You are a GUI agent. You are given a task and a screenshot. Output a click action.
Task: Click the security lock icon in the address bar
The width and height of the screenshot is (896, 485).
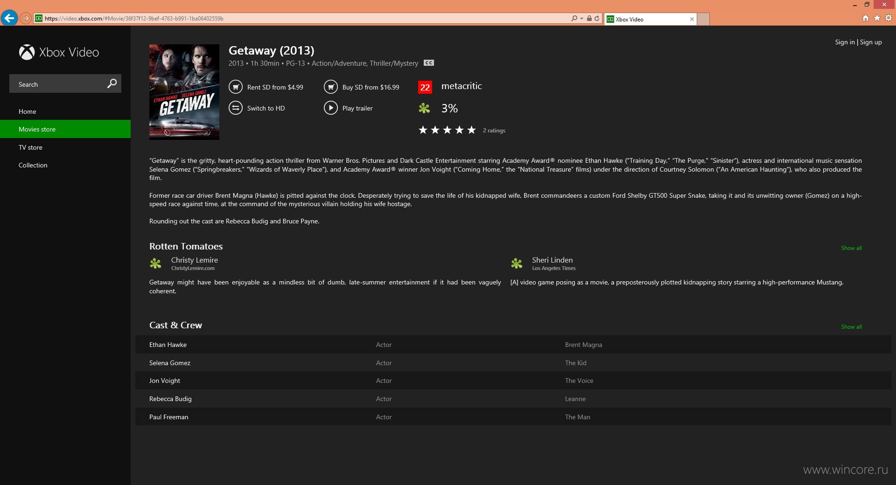(589, 19)
